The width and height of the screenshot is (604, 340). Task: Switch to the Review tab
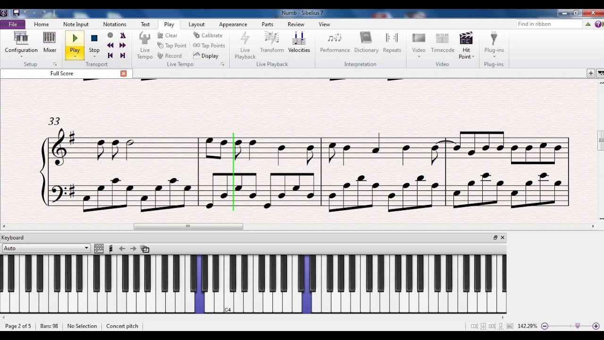coord(296,24)
